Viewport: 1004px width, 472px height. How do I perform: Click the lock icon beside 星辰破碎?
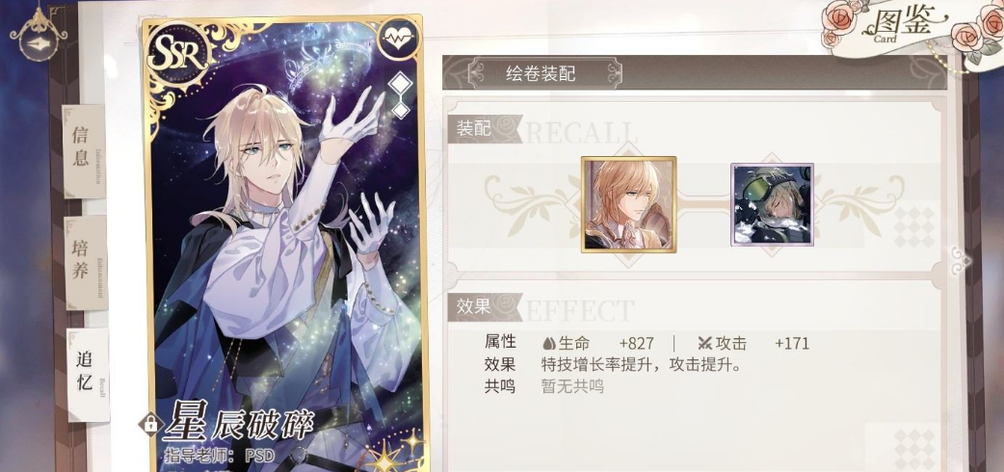pyautogui.click(x=151, y=423)
